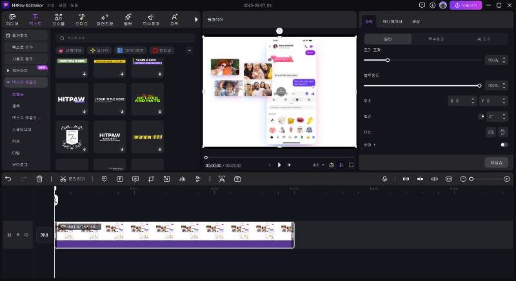
Task: Click the purple Export button
Action: (x=466, y=5)
